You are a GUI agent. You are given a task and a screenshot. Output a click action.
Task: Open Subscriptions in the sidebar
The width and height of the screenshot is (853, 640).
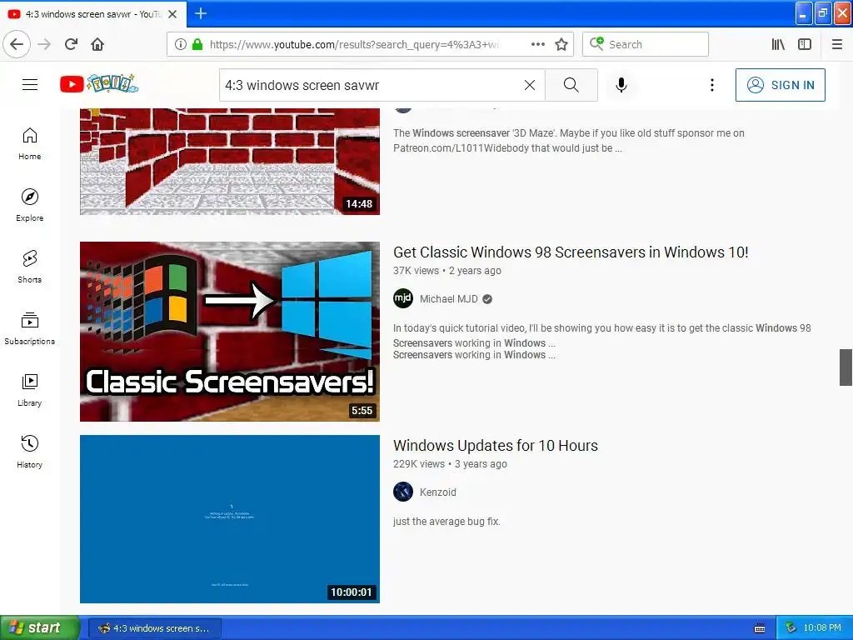(x=29, y=328)
